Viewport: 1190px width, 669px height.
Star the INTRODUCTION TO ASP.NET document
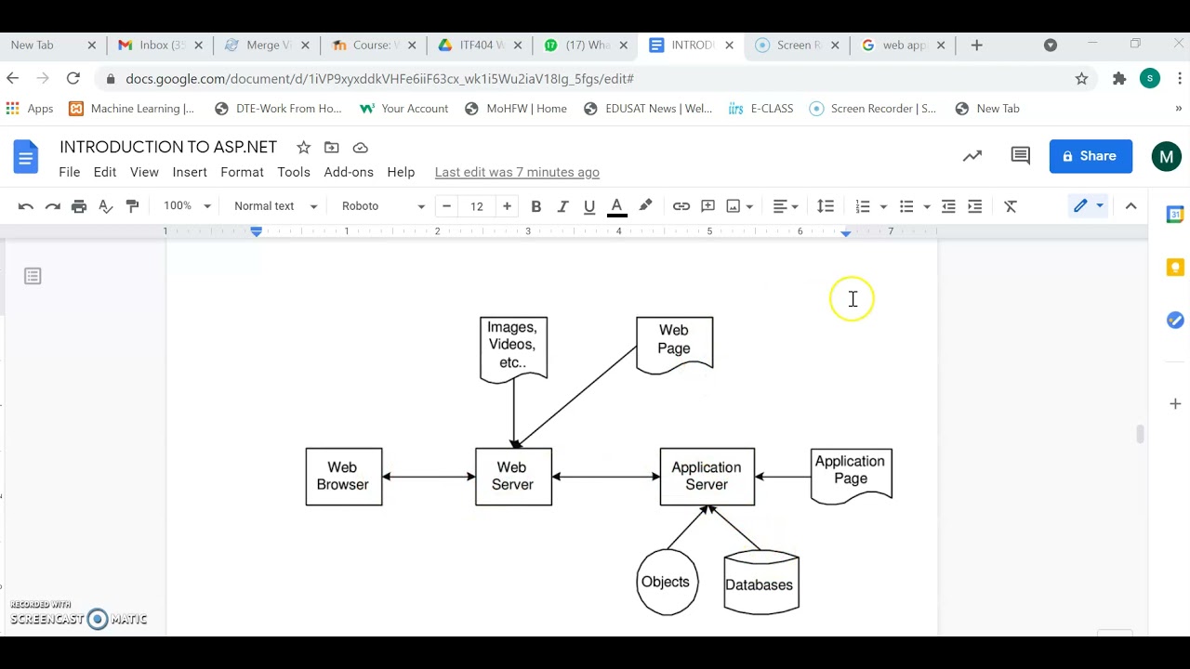[x=303, y=147]
